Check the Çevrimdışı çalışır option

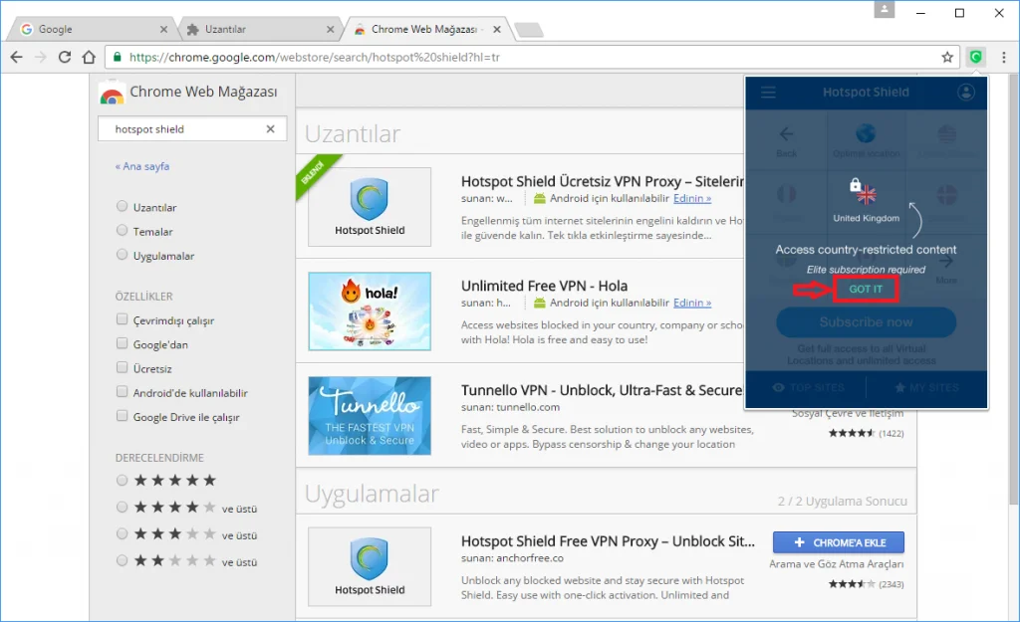pos(123,320)
